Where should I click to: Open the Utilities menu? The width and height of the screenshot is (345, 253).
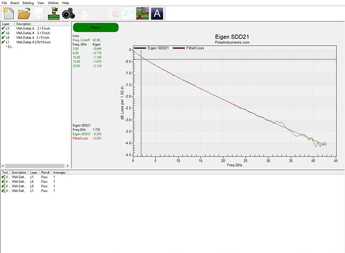(53, 3)
